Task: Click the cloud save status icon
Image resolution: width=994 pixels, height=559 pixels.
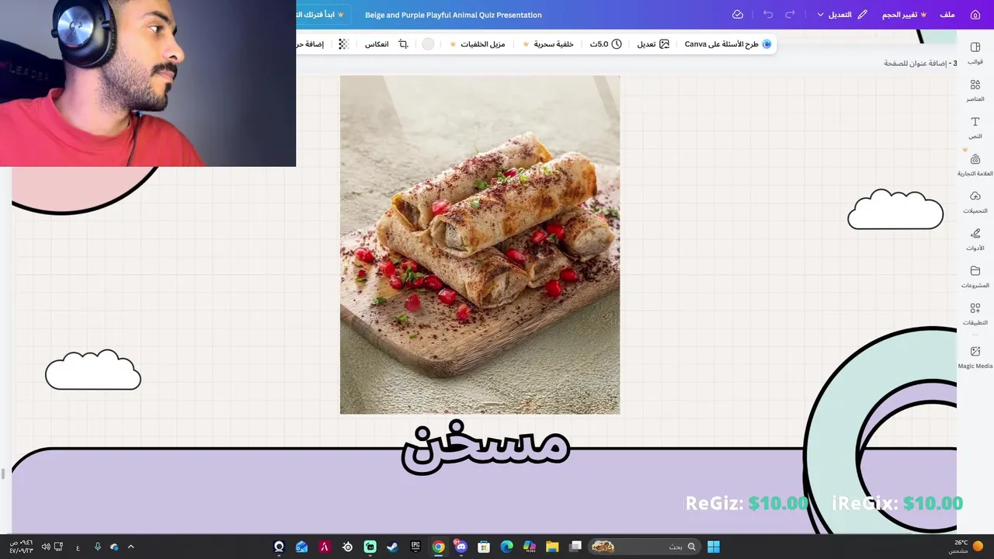Action: [738, 15]
